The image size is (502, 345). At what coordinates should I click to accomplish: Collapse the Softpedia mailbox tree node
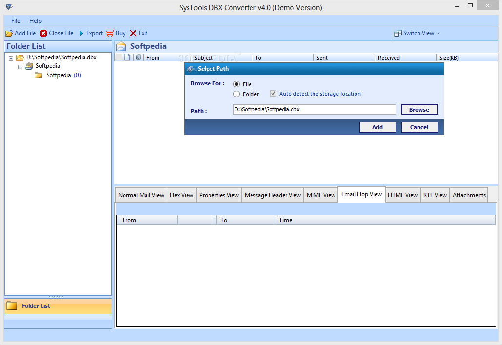pos(20,67)
